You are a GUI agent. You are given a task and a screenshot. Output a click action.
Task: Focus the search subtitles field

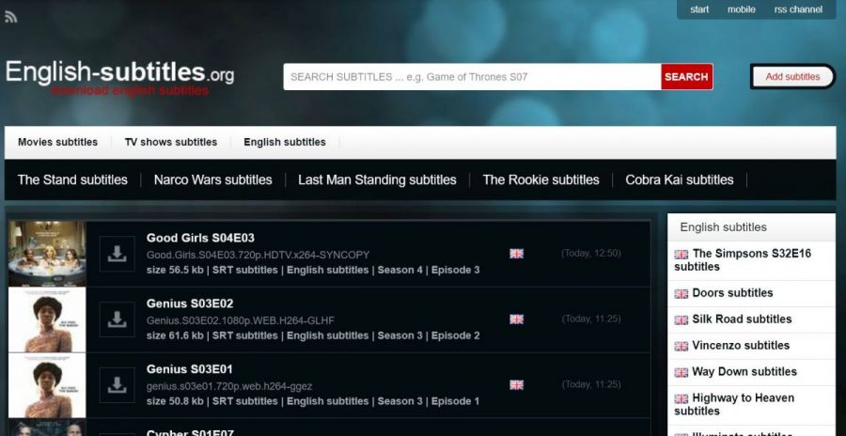tap(472, 77)
